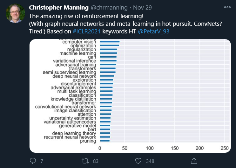This screenshot has width=236, height=168.
Task: Like the tweet with heart icon
Action: 138,161
